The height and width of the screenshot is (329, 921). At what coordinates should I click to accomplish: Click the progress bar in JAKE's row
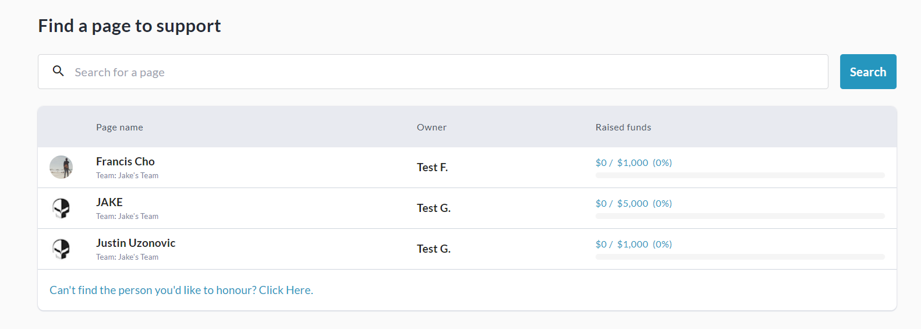739,216
